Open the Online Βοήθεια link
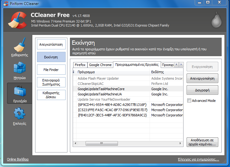This screenshot has height=167, width=230. 18,159
